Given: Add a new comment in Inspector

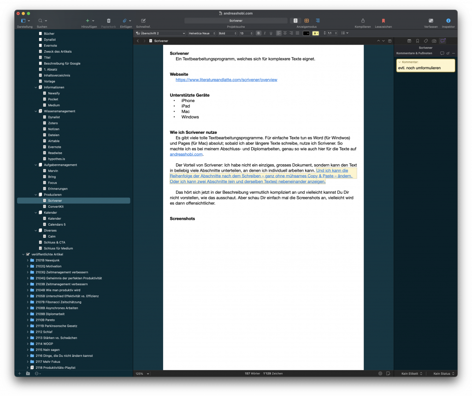Looking at the screenshot, I should tap(442, 54).
